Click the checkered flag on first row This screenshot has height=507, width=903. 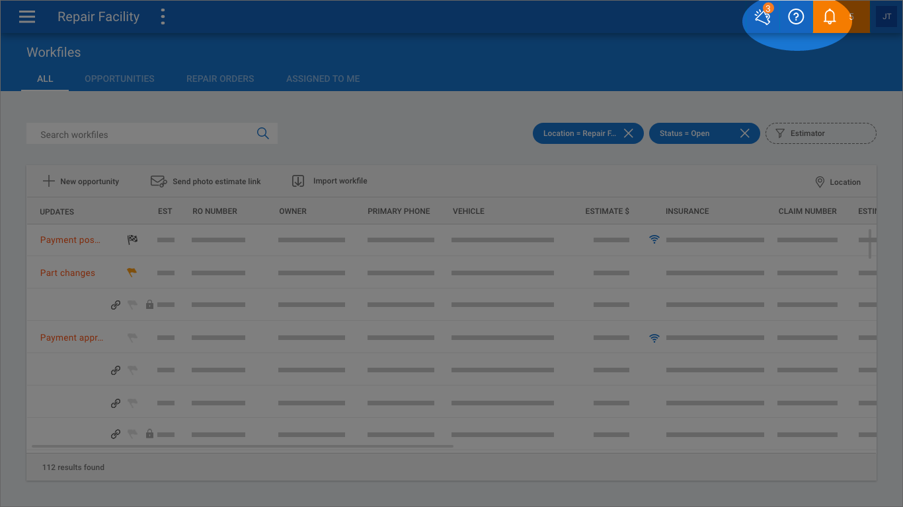pos(132,240)
